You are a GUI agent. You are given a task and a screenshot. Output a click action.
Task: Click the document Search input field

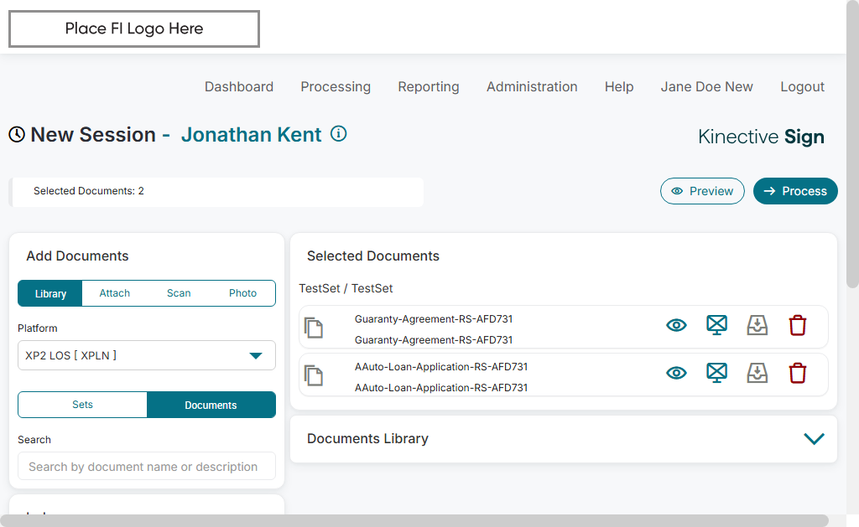pyautogui.click(x=147, y=467)
